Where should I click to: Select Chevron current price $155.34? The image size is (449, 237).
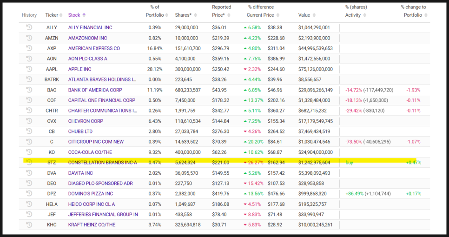pyautogui.click(x=277, y=121)
